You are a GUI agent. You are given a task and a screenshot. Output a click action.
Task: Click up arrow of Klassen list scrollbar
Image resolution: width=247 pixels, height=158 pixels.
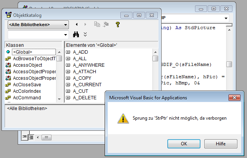tap(59, 52)
